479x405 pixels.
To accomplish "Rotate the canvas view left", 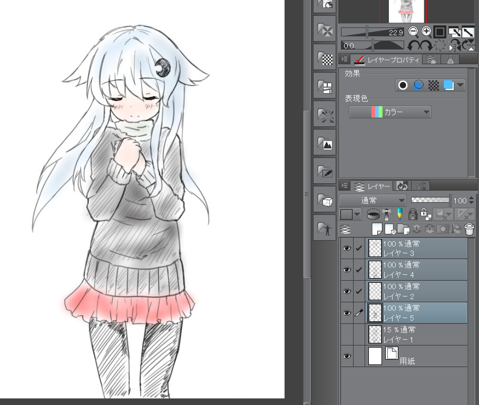I will (x=414, y=45).
